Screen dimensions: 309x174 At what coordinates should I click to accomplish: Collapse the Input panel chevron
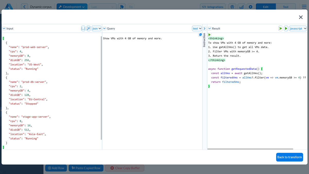(4, 29)
